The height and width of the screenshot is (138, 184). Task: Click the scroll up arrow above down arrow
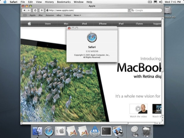[163, 117]
